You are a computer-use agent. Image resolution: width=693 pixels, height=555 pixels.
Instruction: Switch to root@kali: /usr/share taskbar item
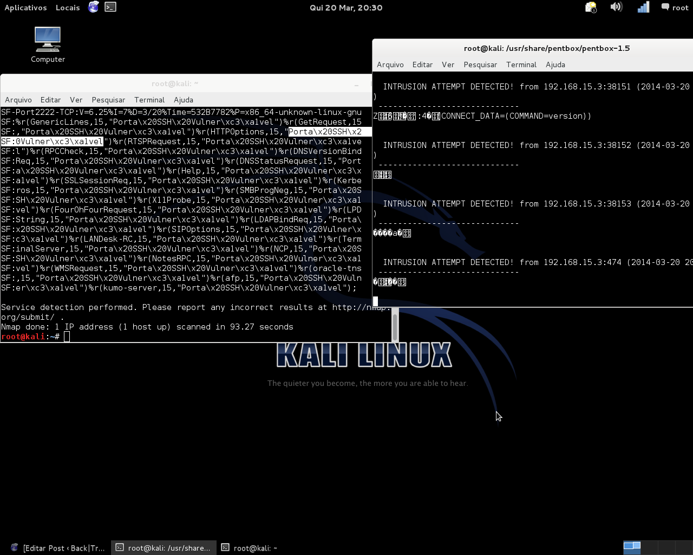(164, 548)
